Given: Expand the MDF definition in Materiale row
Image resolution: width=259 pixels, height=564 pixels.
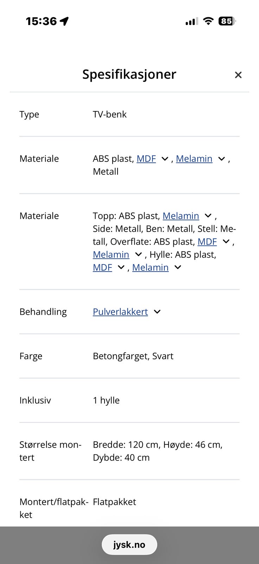Looking at the screenshot, I should coord(164,159).
